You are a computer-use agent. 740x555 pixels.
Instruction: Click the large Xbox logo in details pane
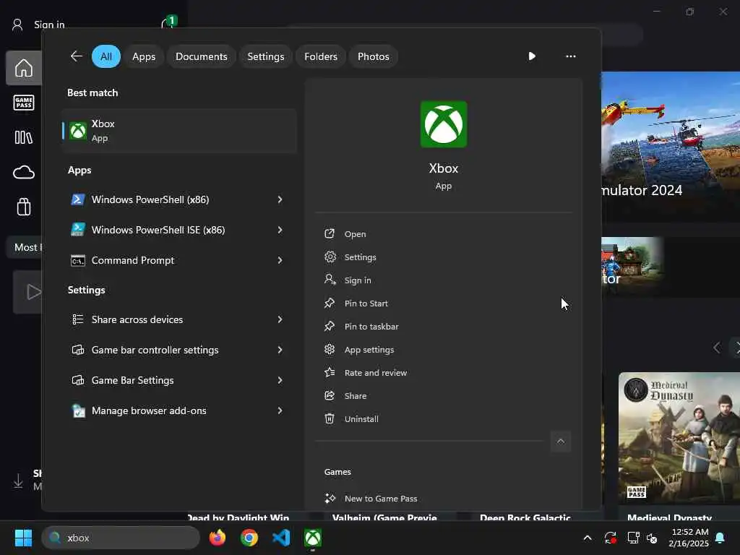[x=444, y=124]
